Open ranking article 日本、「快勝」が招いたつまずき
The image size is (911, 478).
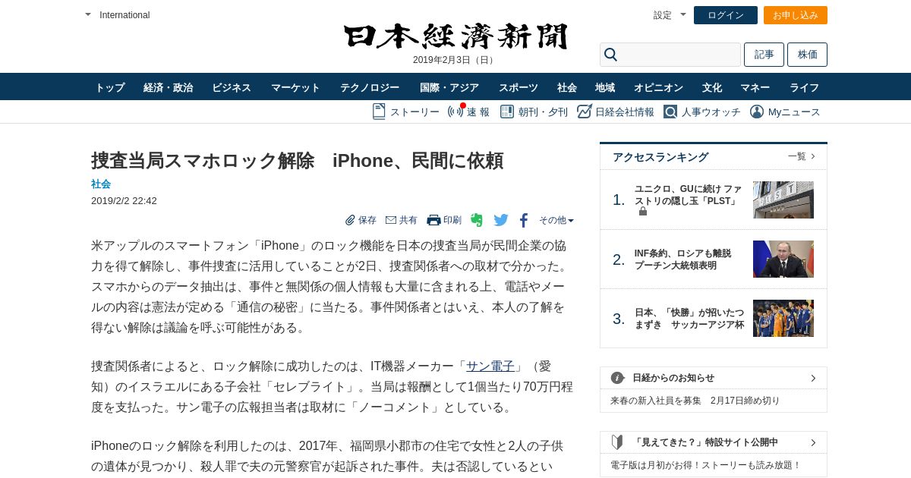pos(689,319)
